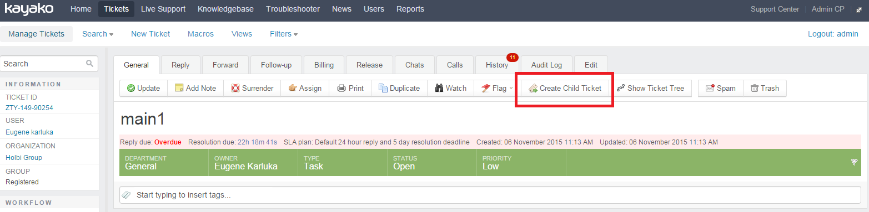869x212 pixels.
Task: Expand the Search menu dropdown
Action: coord(112,34)
